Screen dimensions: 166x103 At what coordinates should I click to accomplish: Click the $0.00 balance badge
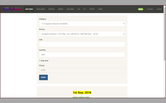(141, 9)
